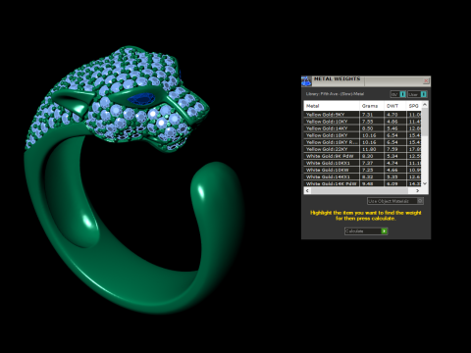
Task: Click the vertical scrollbar down arrow
Action: 425,183
